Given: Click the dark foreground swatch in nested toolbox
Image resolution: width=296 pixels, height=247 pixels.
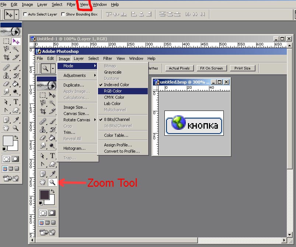Looking at the screenshot, I should click(44, 195).
